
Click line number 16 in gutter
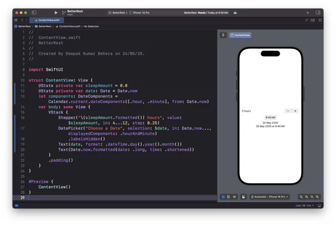(x=23, y=118)
